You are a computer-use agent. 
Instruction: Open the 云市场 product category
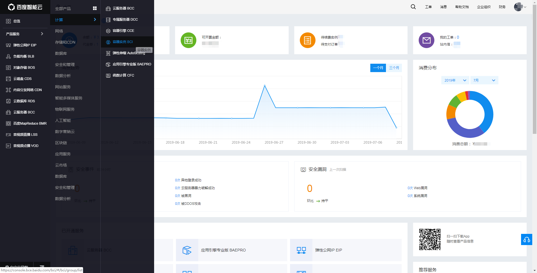point(61,165)
